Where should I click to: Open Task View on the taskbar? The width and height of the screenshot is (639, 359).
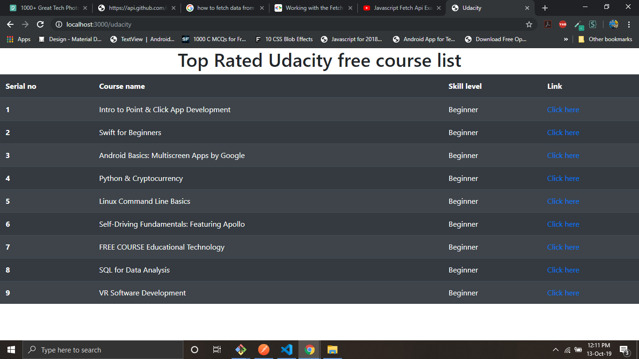[217, 350]
